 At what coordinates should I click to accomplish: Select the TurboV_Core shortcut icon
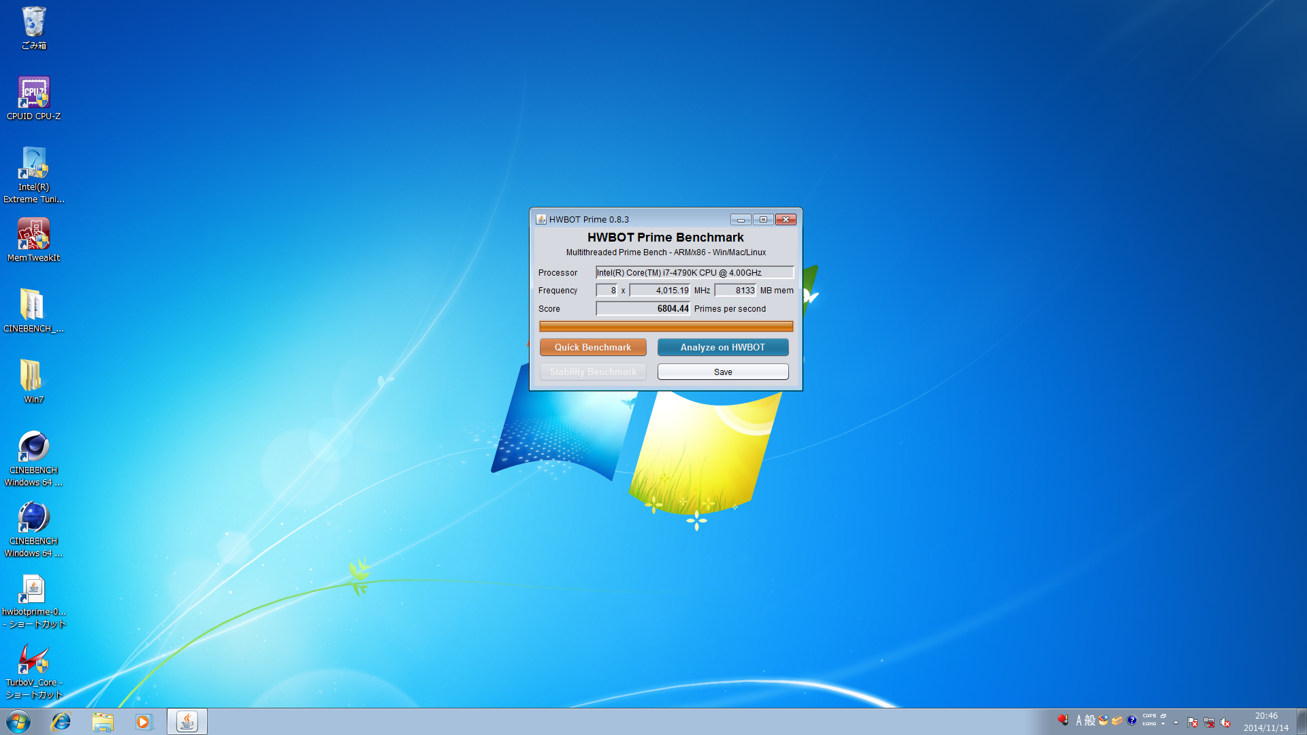click(x=33, y=671)
